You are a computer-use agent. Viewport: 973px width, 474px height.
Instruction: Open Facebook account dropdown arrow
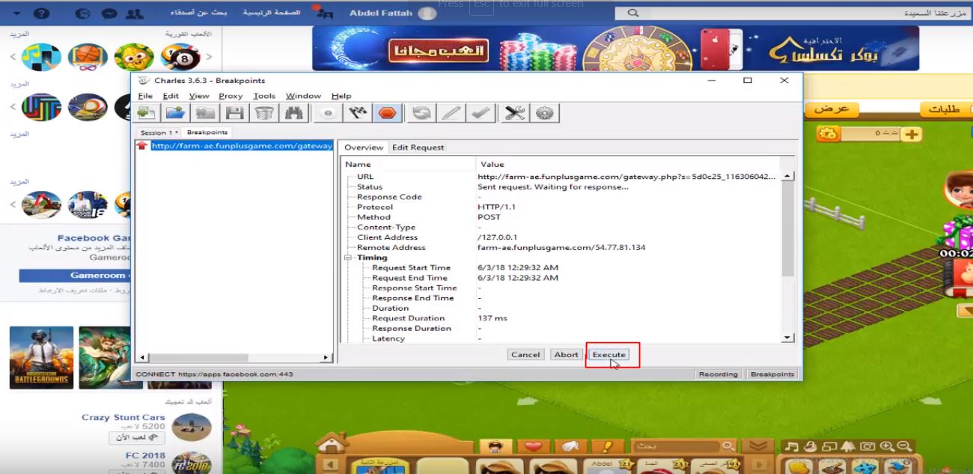point(17,13)
